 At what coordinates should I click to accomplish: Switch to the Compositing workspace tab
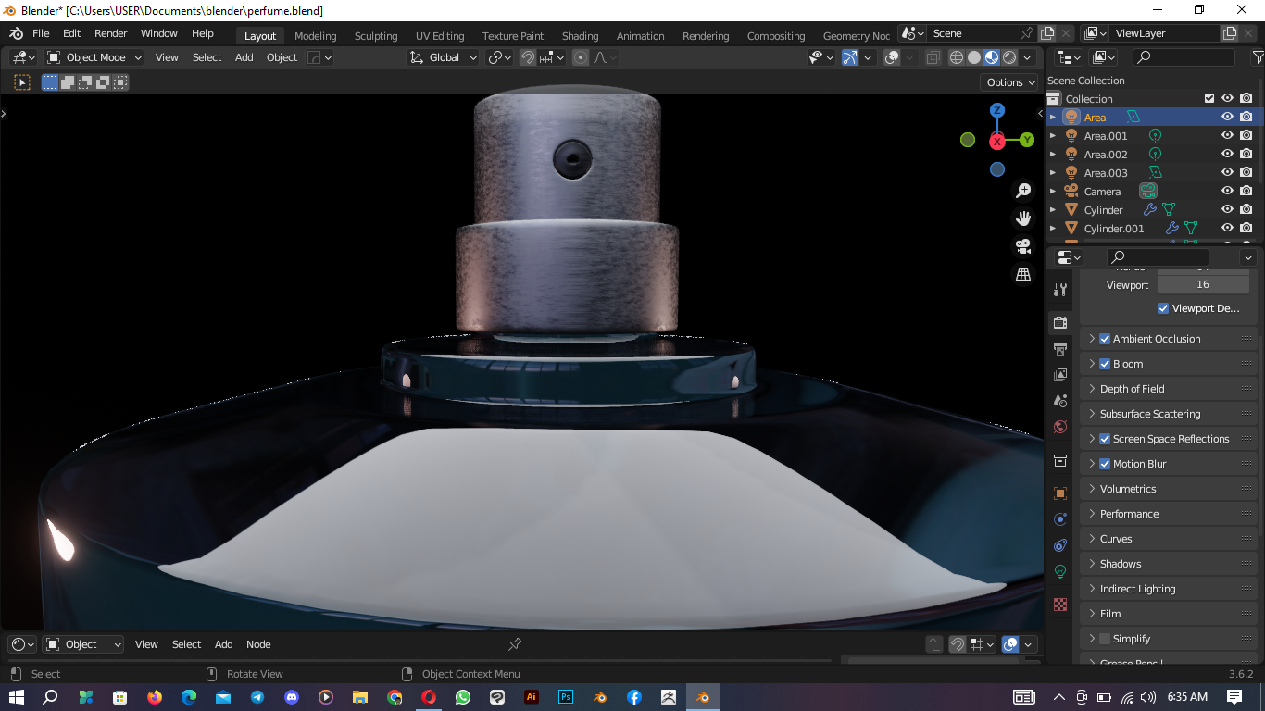pyautogui.click(x=776, y=36)
